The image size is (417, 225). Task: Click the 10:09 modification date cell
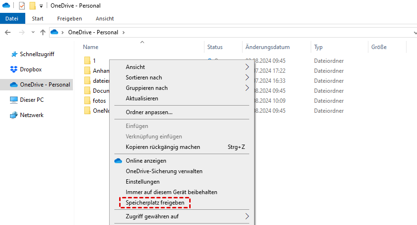(x=270, y=101)
